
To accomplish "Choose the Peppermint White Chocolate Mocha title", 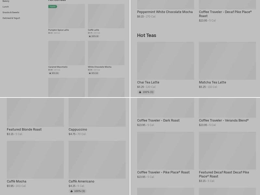I will [165, 12].
